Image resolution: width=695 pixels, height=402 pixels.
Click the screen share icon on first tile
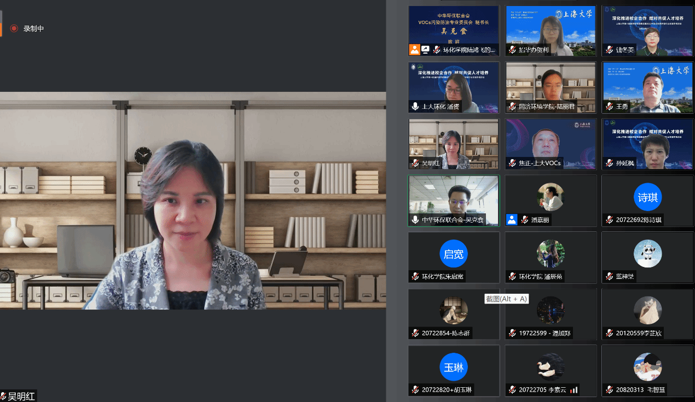click(x=425, y=50)
